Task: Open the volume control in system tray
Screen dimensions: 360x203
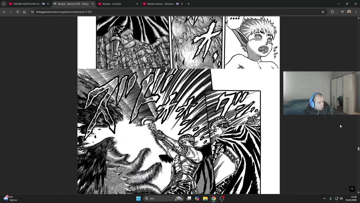Action: (x=341, y=198)
